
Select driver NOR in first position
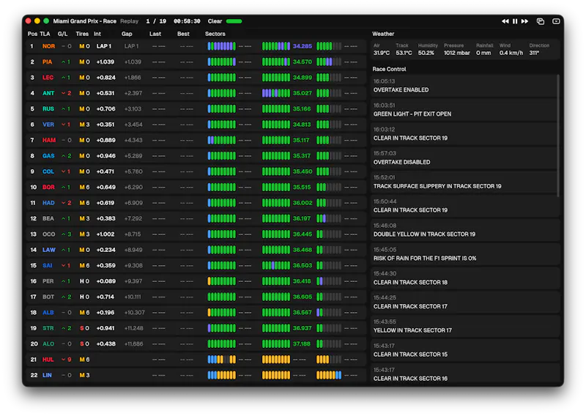(196, 46)
